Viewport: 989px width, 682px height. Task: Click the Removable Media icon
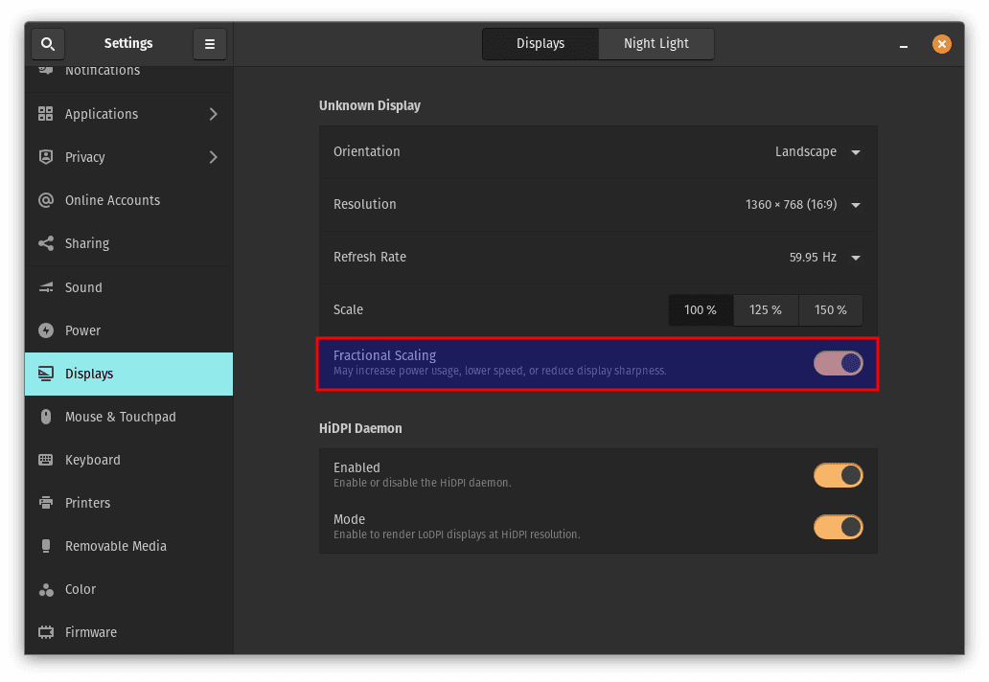[x=45, y=546]
